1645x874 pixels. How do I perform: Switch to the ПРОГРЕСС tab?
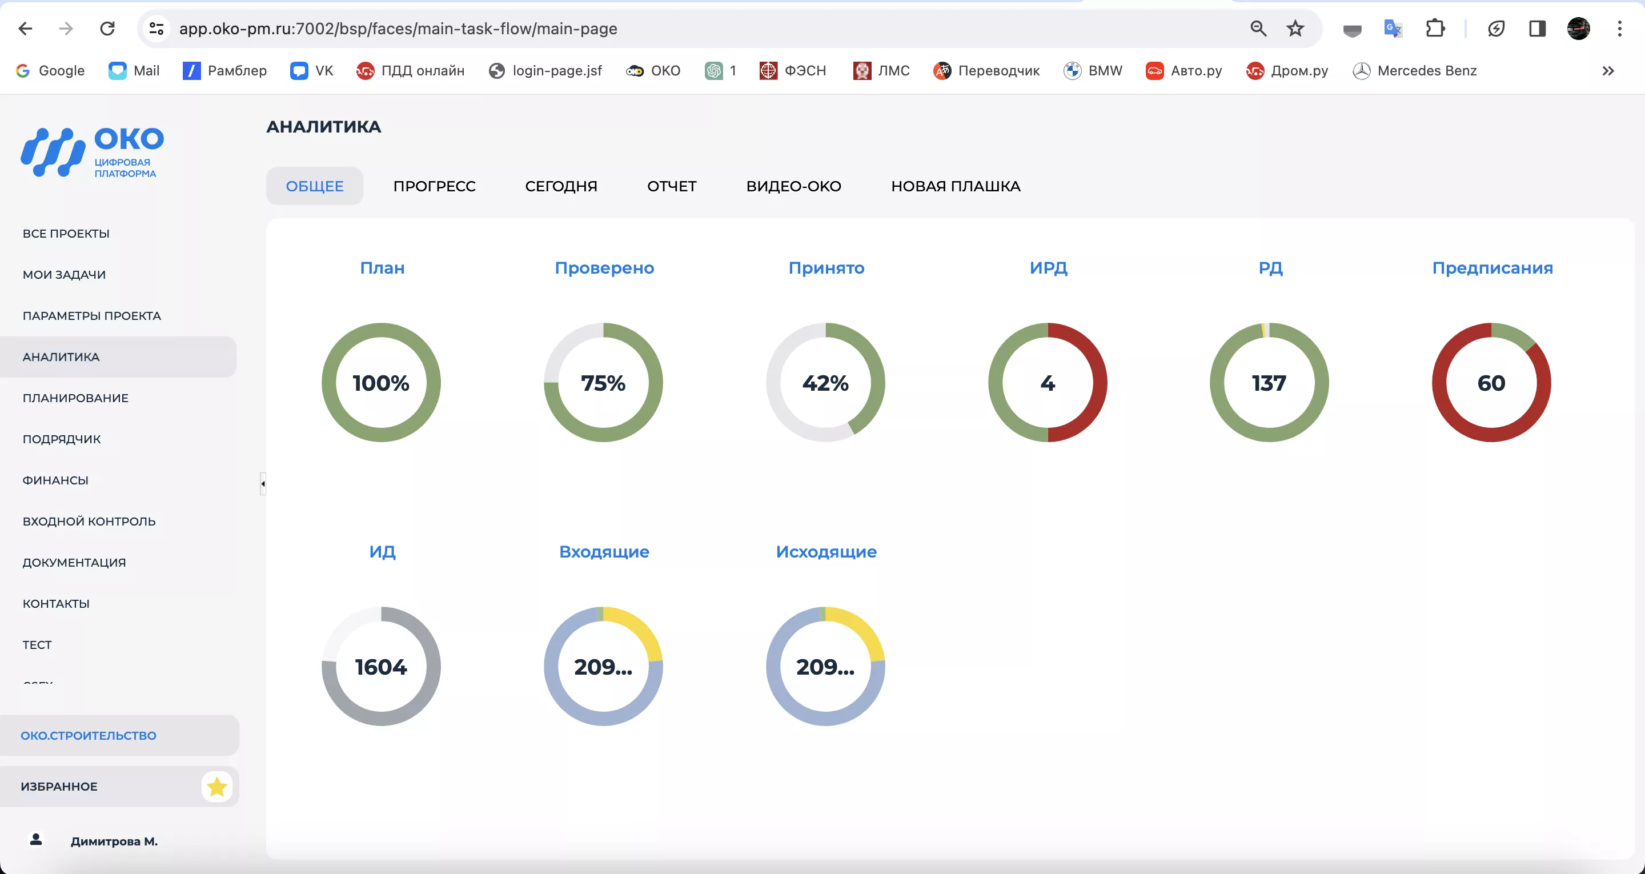coord(435,186)
